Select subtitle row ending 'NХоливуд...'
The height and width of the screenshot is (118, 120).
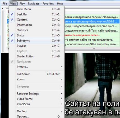[x=92, y=17]
